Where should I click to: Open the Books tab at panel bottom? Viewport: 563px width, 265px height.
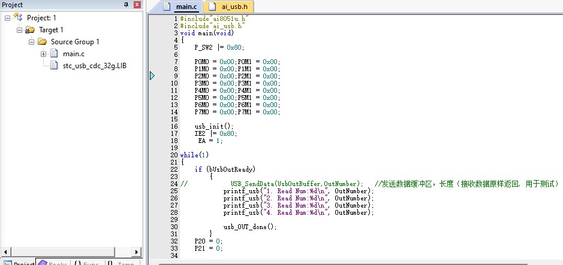click(53, 263)
